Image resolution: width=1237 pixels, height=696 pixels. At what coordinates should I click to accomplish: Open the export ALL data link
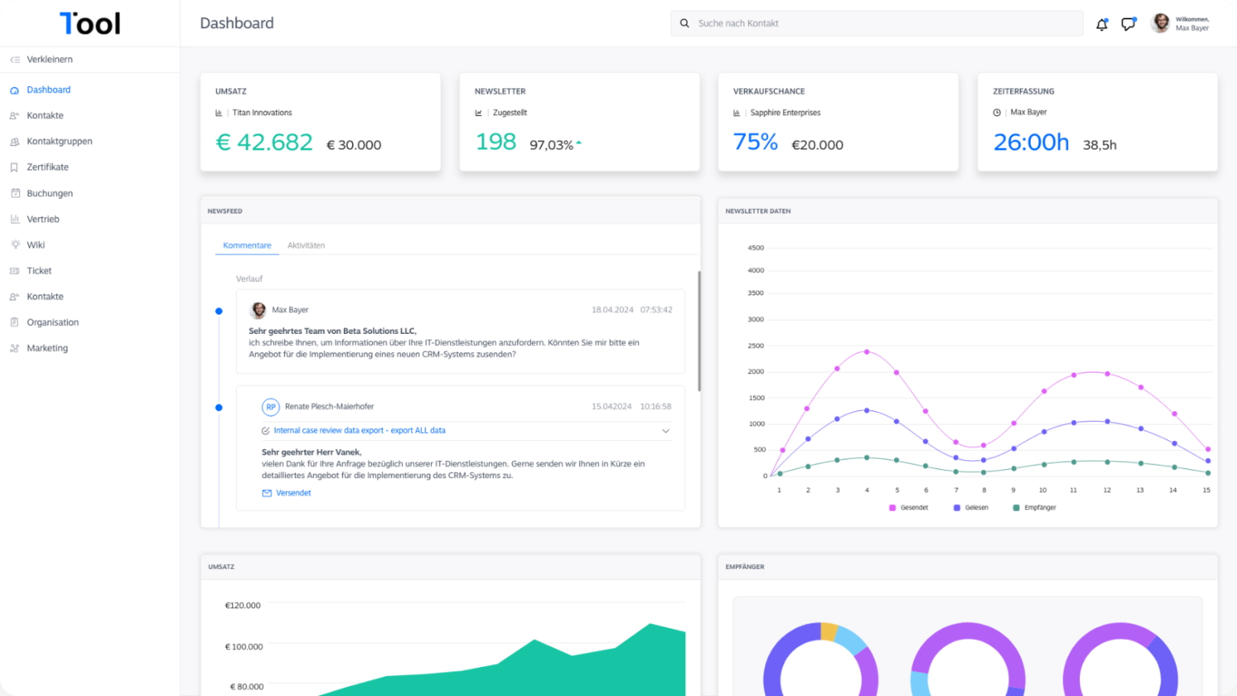pos(358,430)
